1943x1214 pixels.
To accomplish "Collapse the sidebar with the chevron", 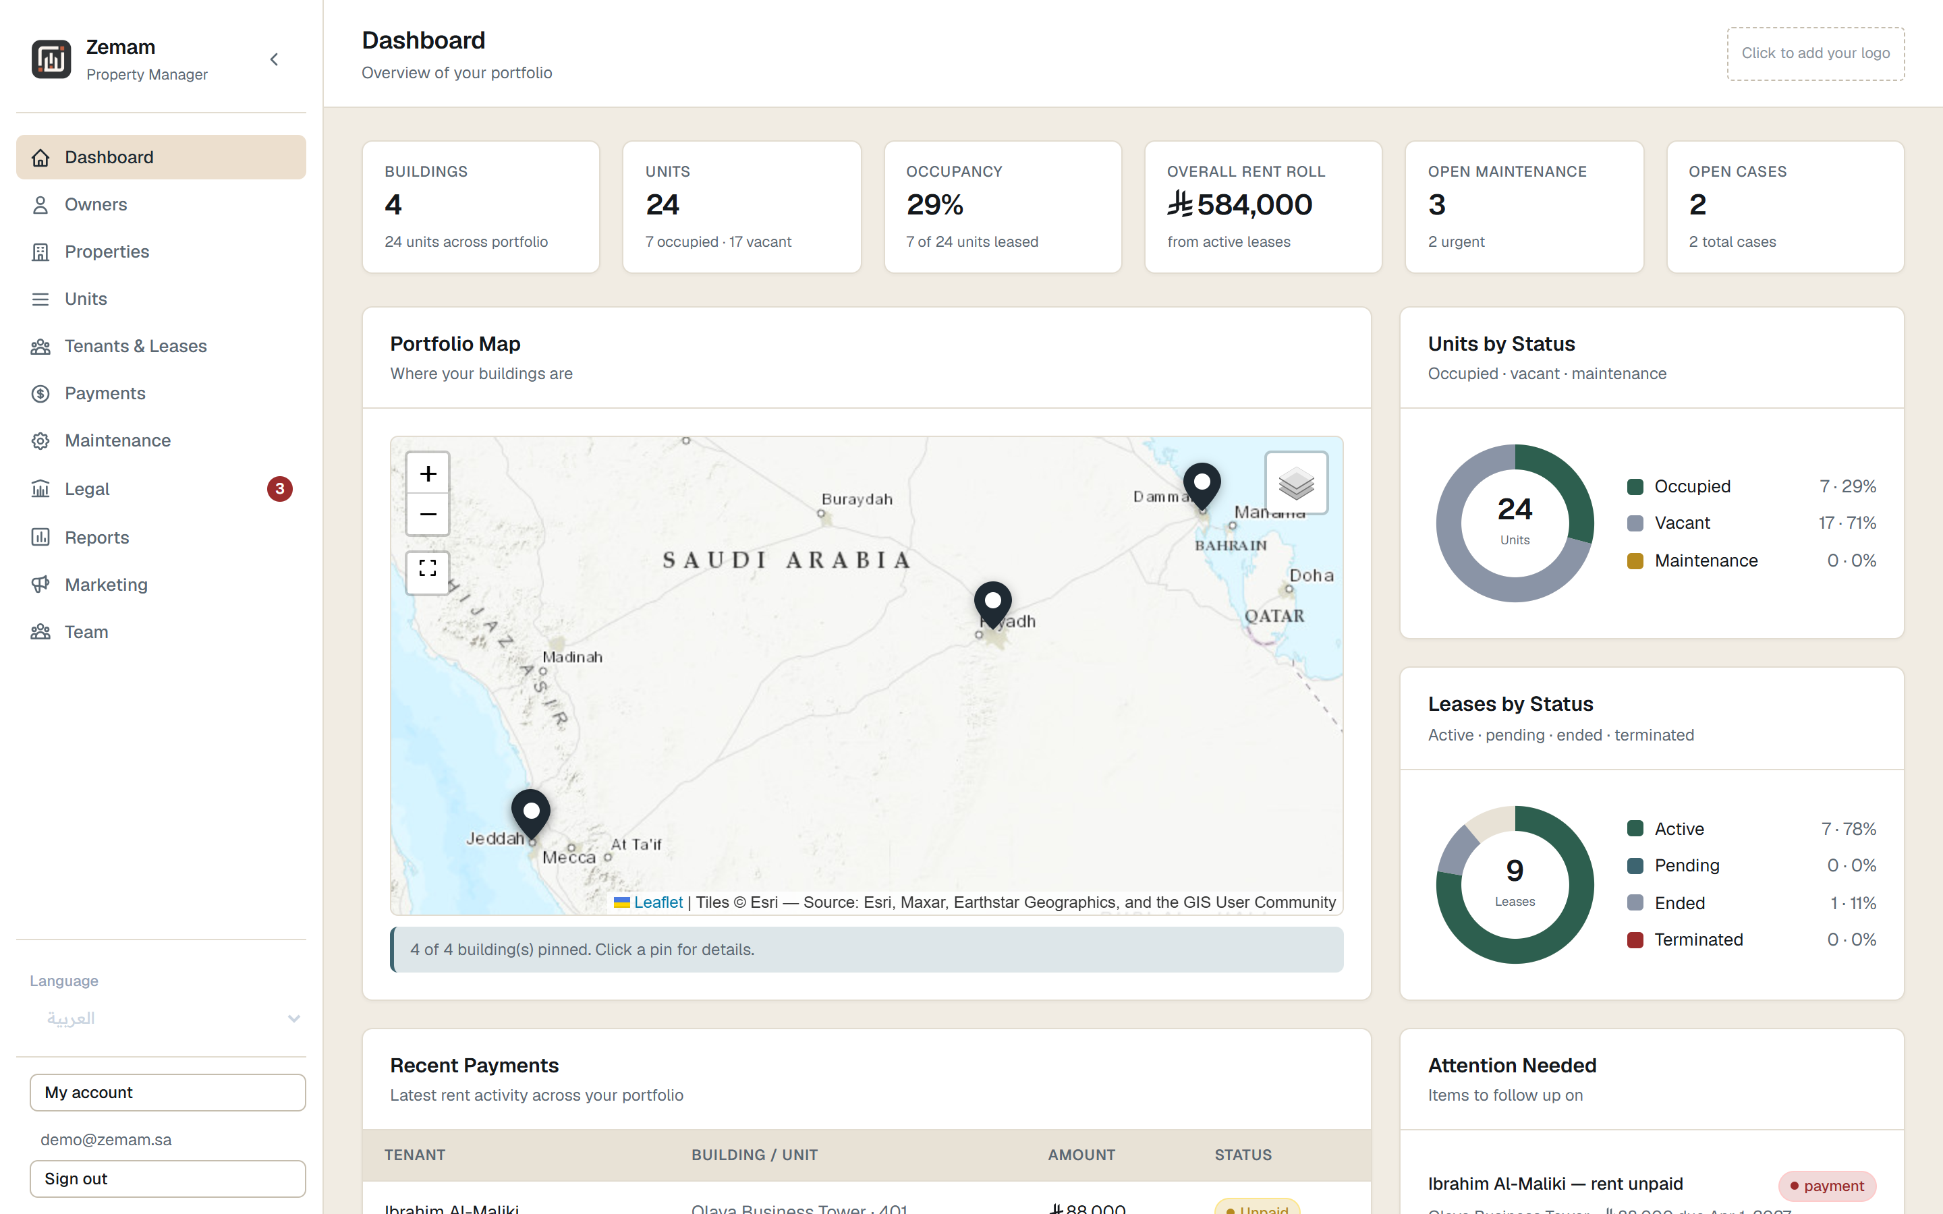I will coord(274,59).
